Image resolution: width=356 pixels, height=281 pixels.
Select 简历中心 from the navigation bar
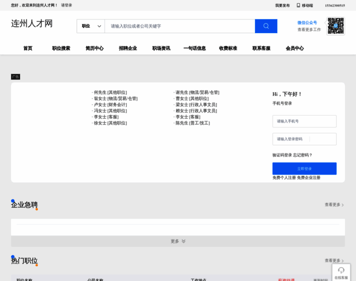click(x=95, y=48)
